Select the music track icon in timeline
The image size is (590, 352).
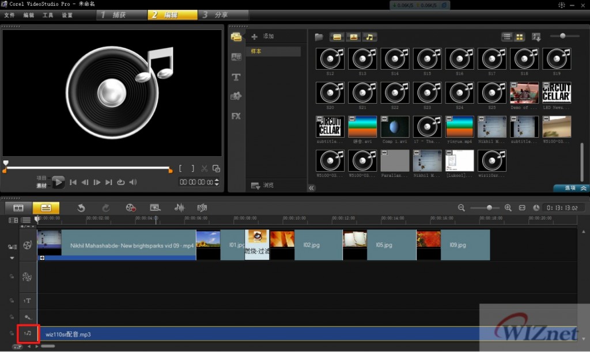(28, 333)
